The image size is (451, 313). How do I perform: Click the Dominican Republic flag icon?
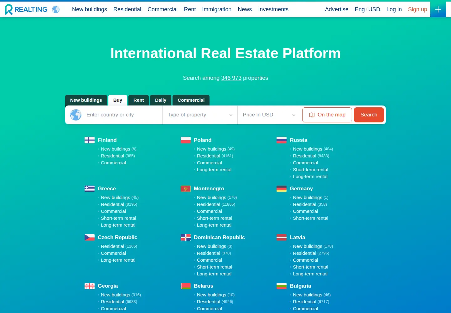coord(186,237)
